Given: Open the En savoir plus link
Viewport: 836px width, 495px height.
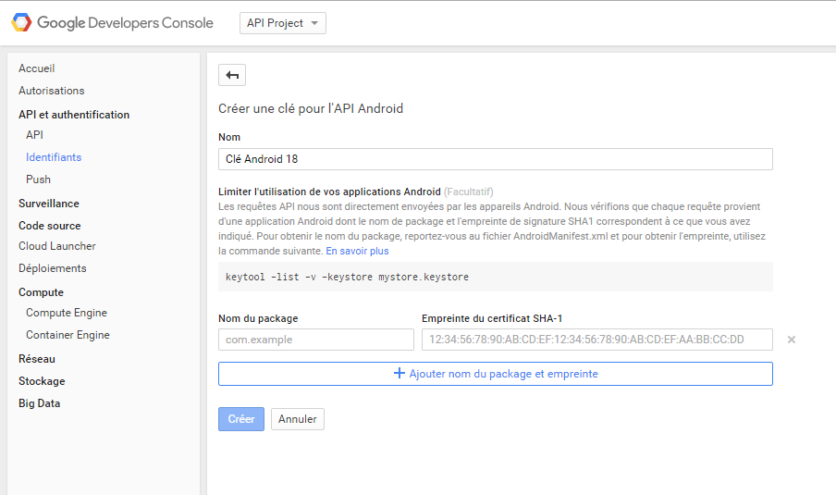Looking at the screenshot, I should point(357,252).
